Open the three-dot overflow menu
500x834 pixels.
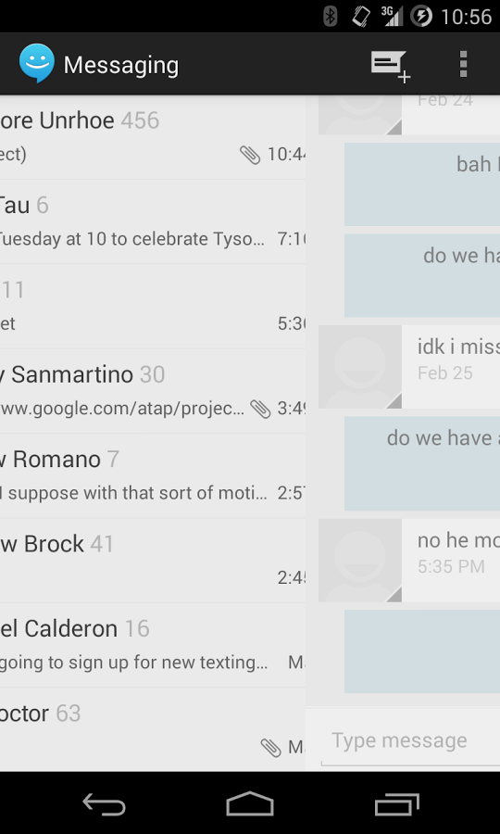pos(463,64)
